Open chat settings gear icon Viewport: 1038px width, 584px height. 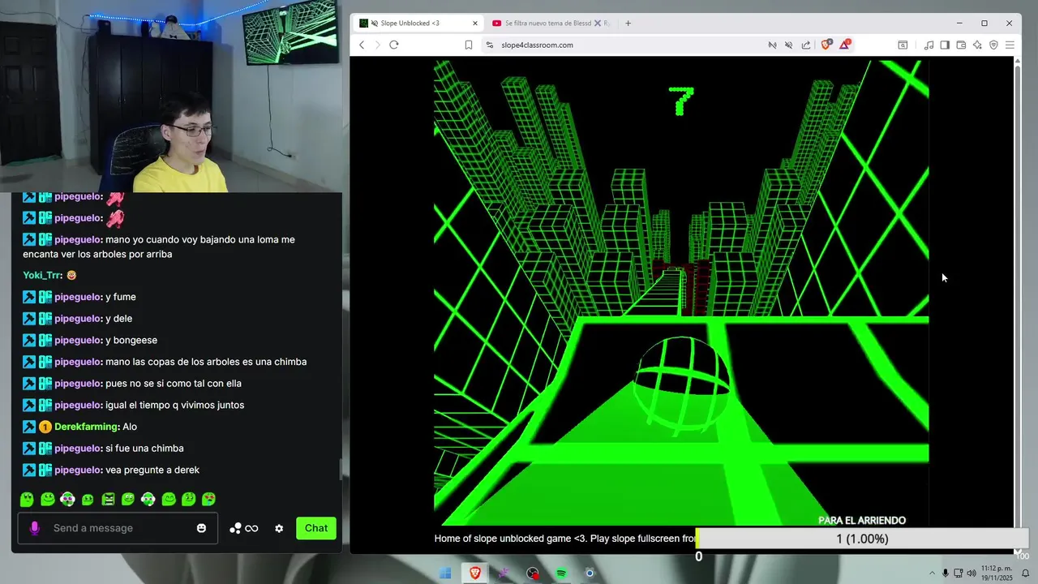[x=279, y=528]
